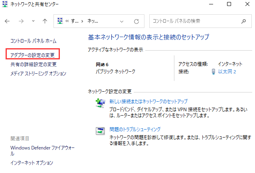Screen dimensions: 255x173
Task: Open the recent locations chevron
Action: point(33,21)
